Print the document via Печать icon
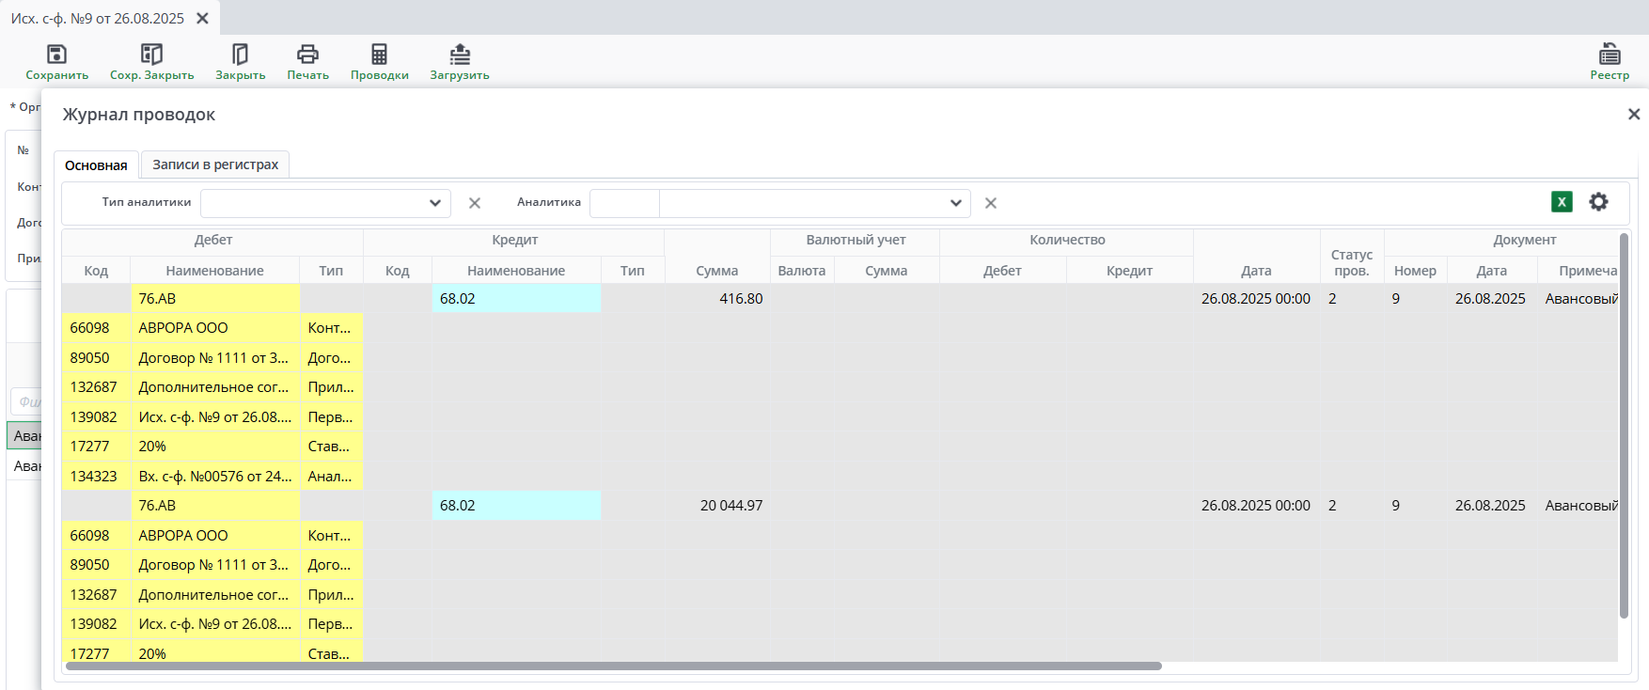1649x690 pixels. (307, 55)
